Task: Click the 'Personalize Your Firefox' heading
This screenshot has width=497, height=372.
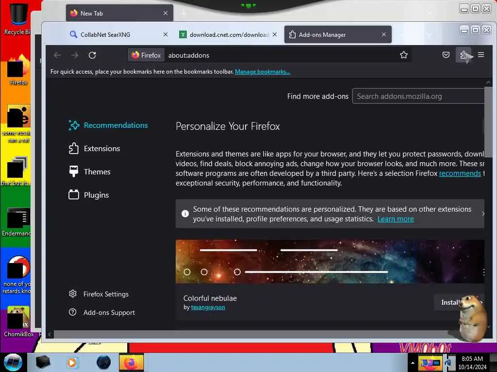Action: point(228,126)
